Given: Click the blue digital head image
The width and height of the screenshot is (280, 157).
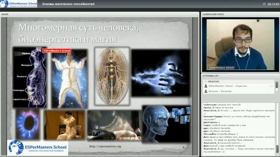Looking at the screenshot, I should tap(166, 124).
